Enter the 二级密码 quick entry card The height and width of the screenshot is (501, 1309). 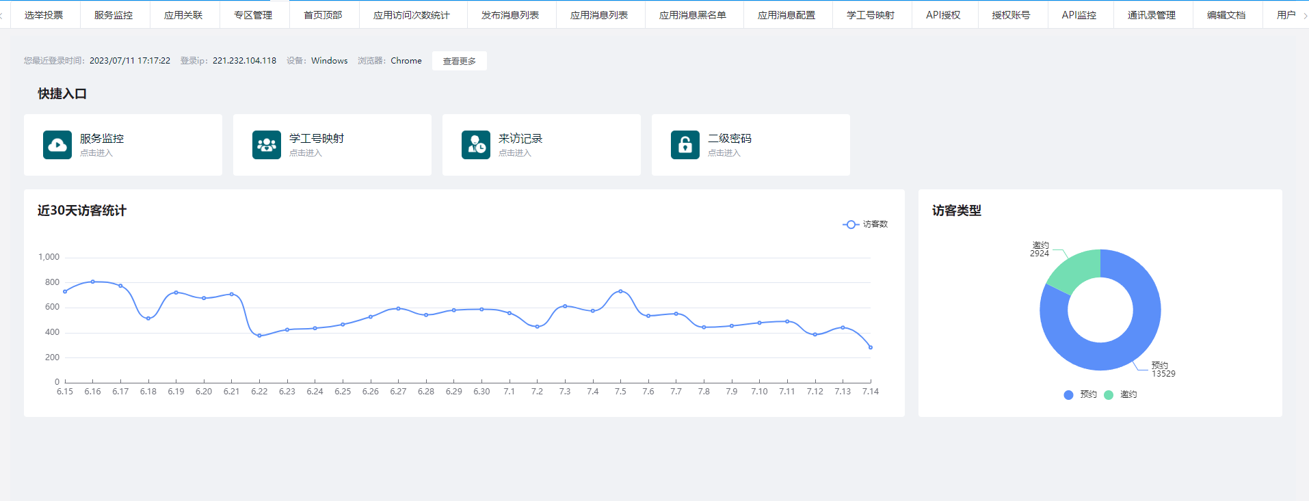[x=751, y=145]
